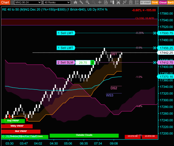The width and height of the screenshot is (174, 146).
Task: Open the 40 Renko interval dropdown
Action: pos(57,3)
